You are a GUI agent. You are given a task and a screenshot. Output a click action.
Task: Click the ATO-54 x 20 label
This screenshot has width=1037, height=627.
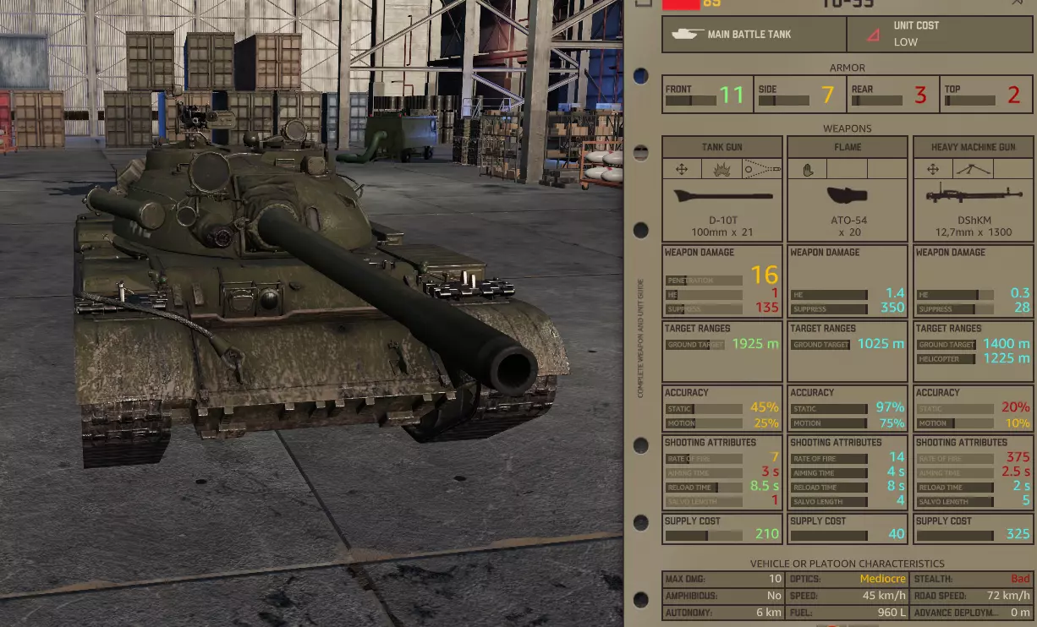(x=848, y=226)
